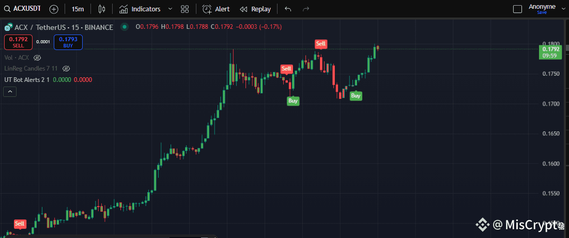Click the Sell signal label at chart bottom
This screenshot has height=238, width=569.
click(x=20, y=224)
